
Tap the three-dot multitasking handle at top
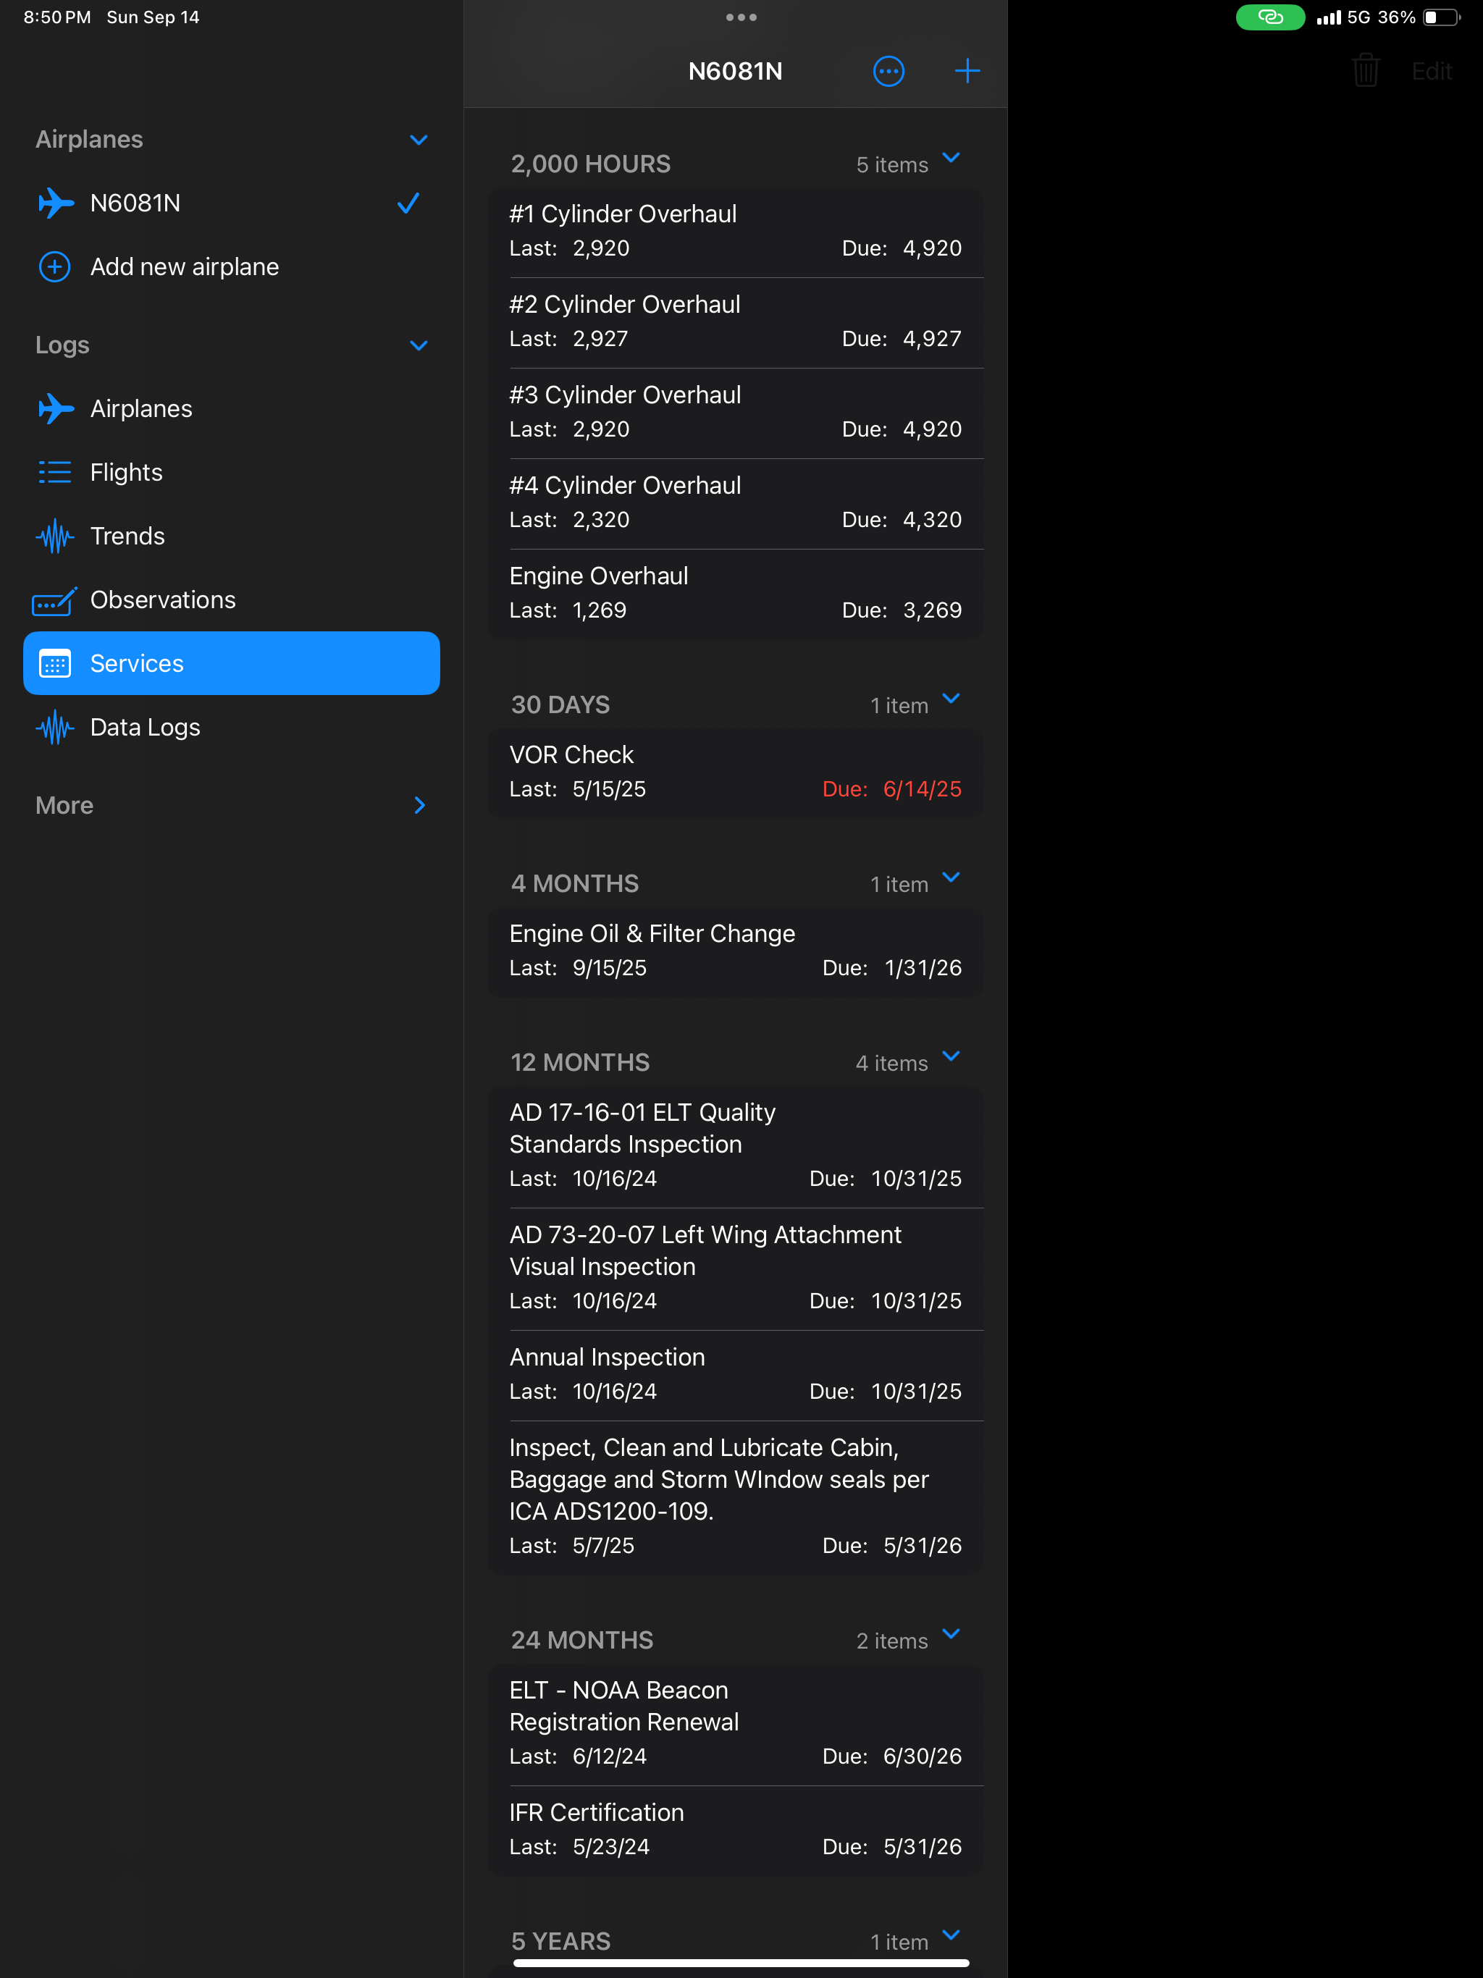[741, 17]
